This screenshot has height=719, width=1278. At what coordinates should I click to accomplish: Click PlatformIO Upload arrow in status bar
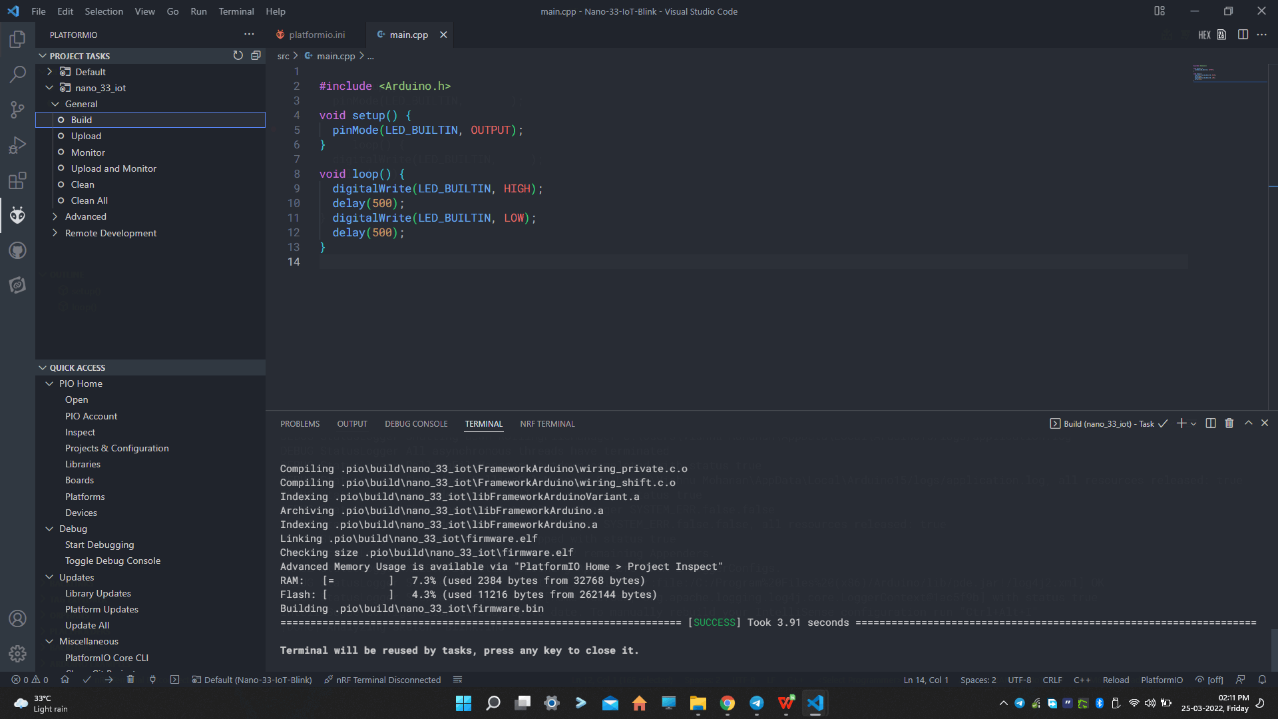coord(108,680)
